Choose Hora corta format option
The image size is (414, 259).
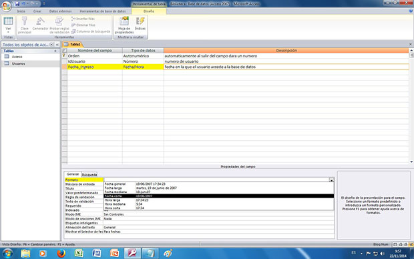click(x=218, y=208)
